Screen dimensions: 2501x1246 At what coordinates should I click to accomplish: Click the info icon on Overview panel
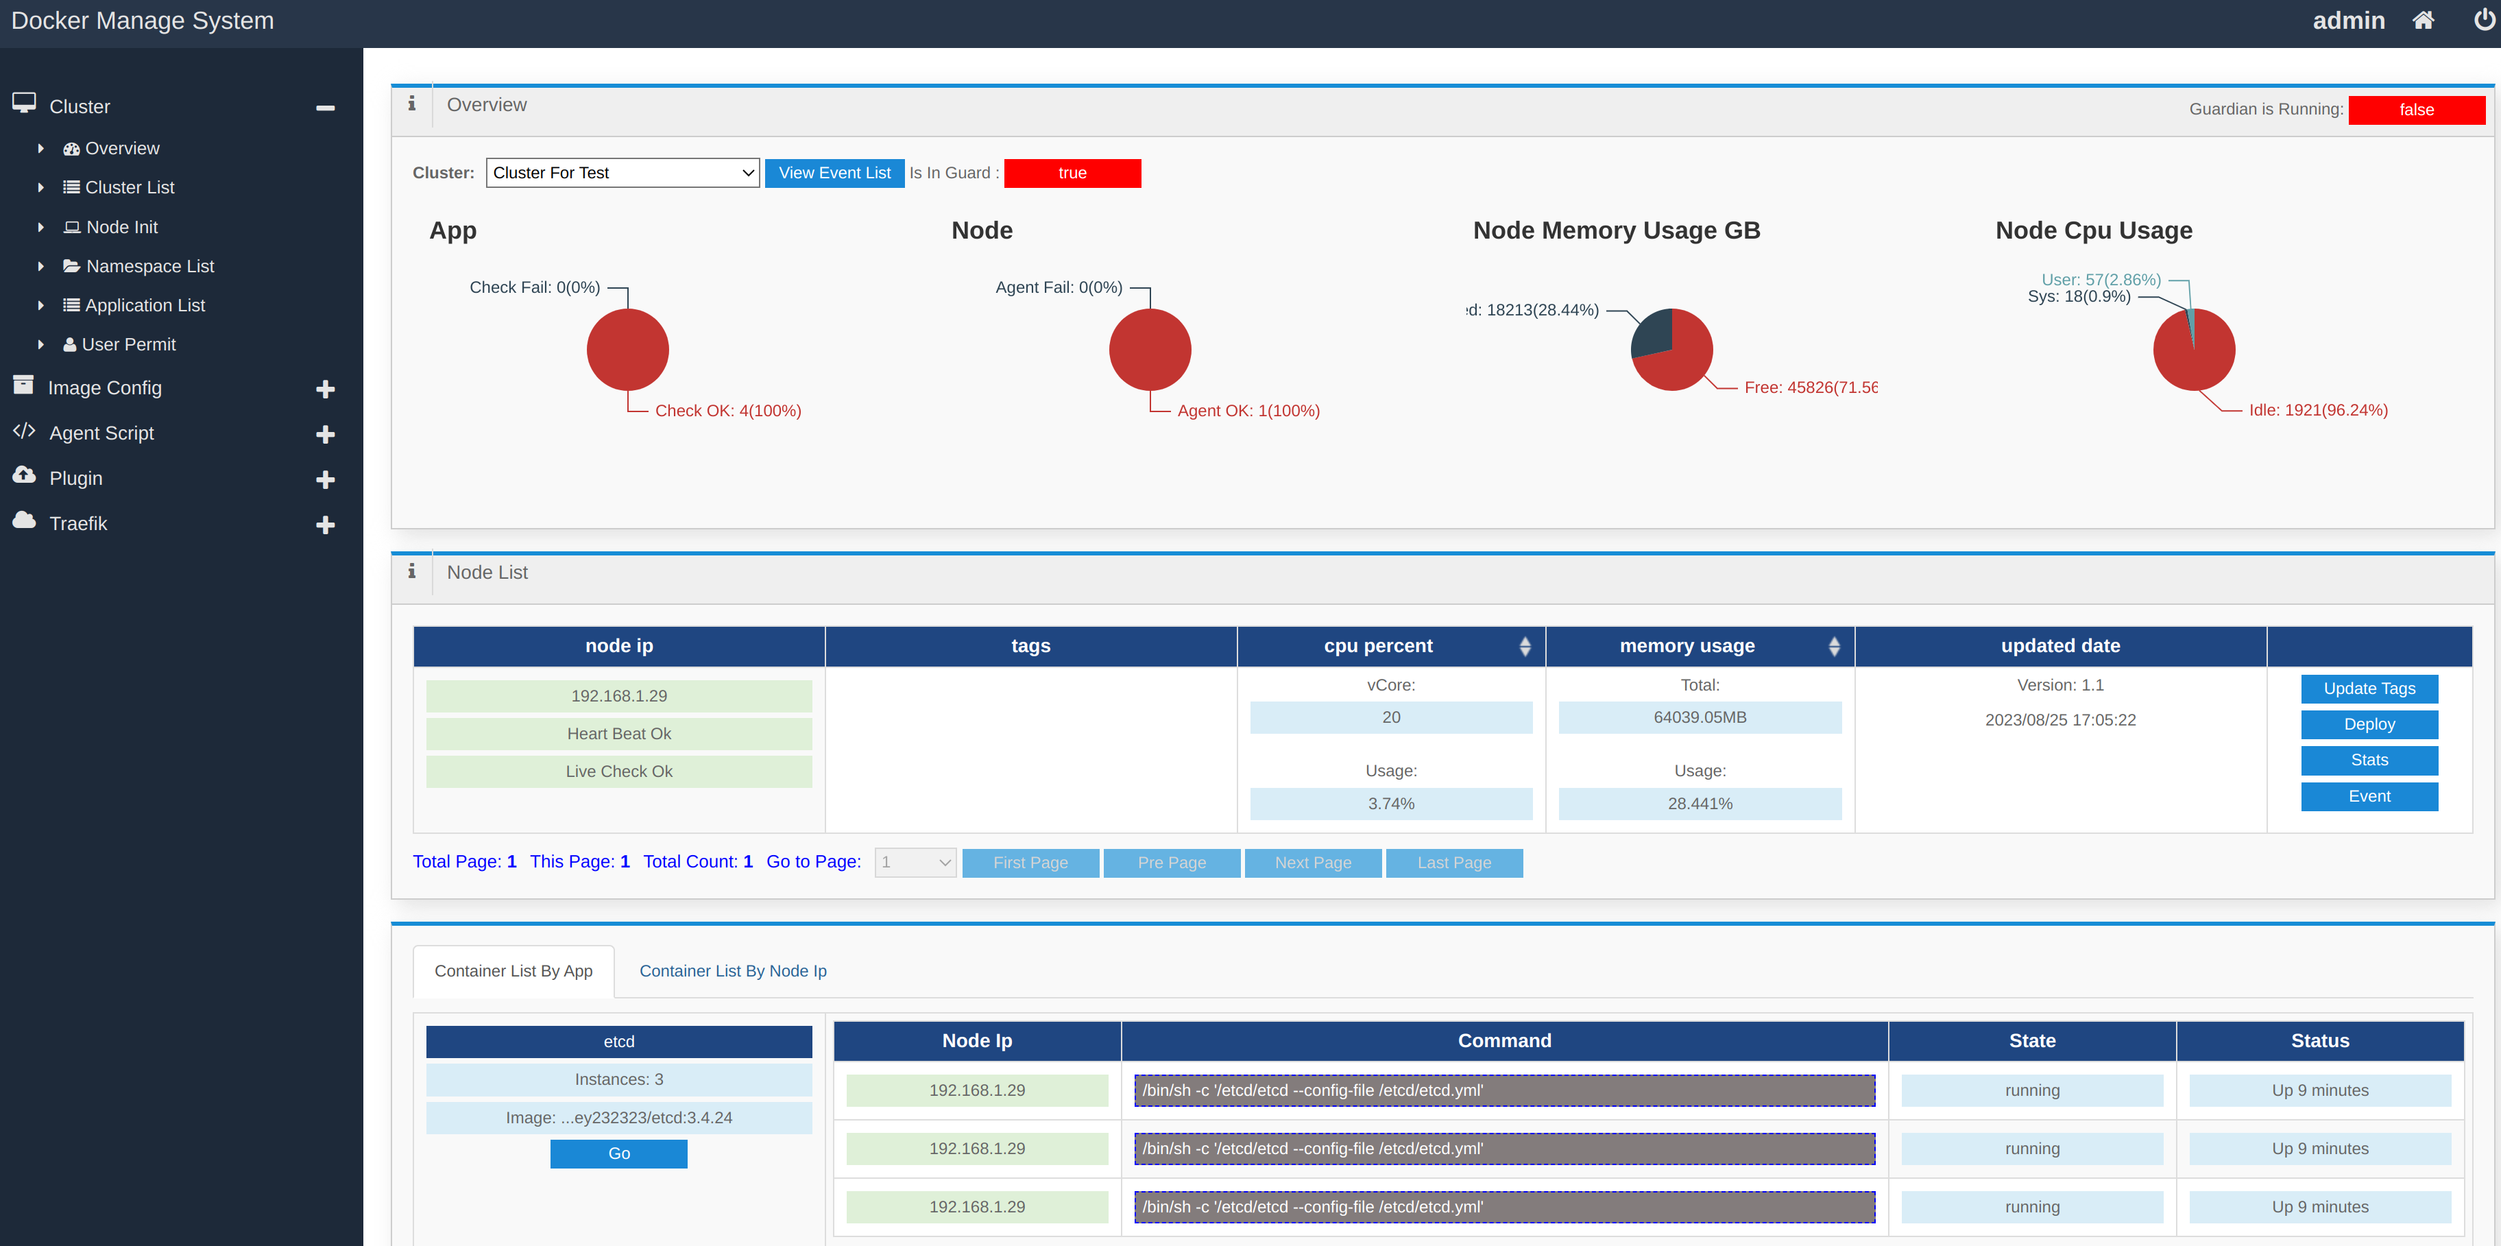click(411, 103)
